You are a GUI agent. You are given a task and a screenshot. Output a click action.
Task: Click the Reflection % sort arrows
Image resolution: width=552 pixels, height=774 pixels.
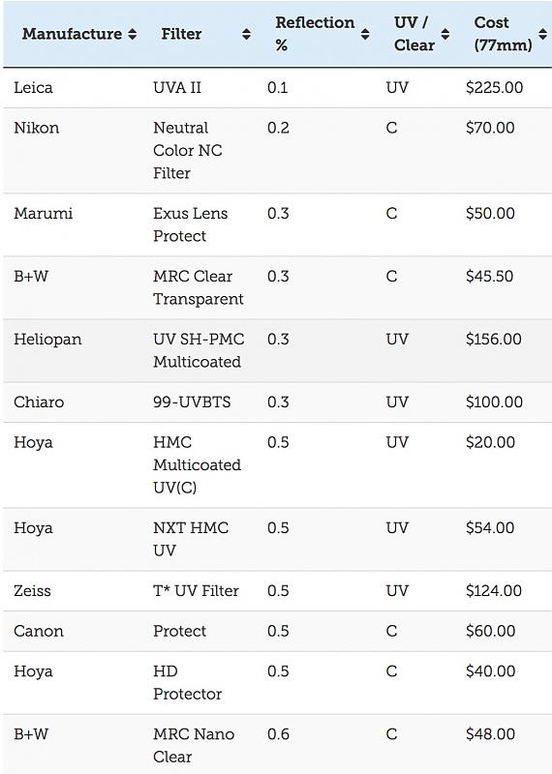(365, 34)
